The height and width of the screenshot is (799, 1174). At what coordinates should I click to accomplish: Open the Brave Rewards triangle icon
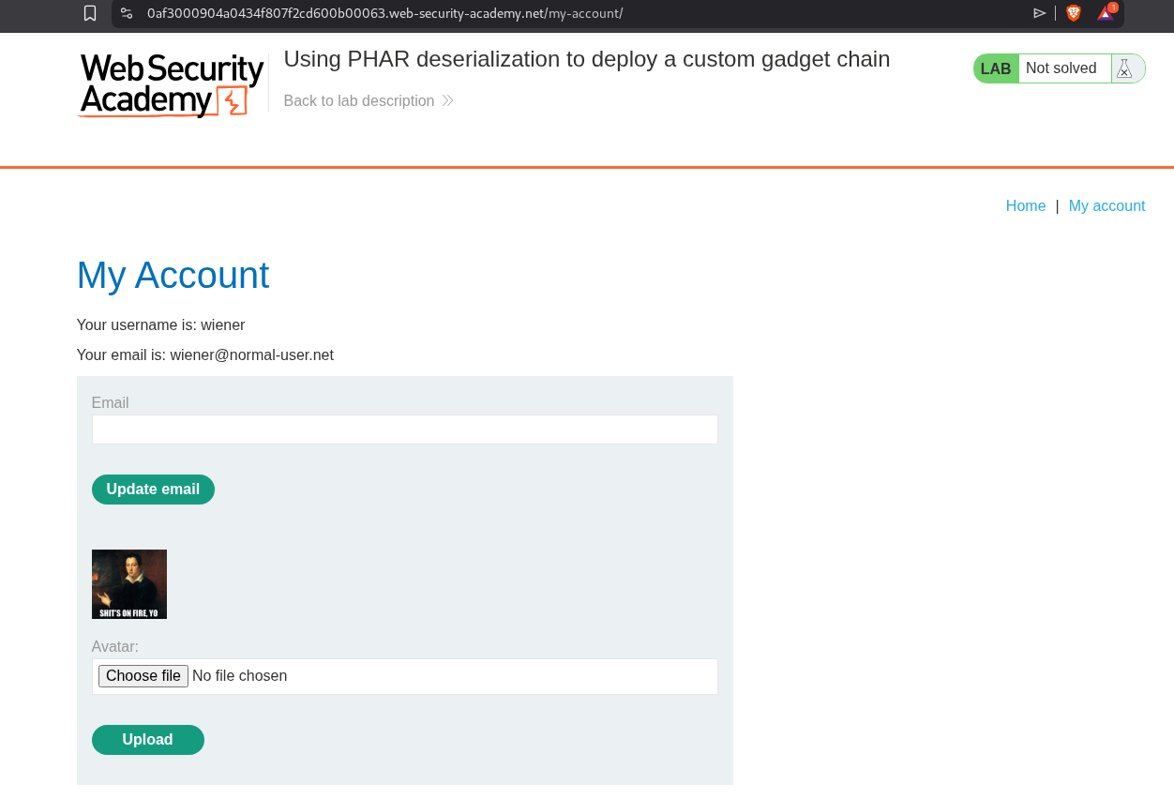click(1106, 13)
